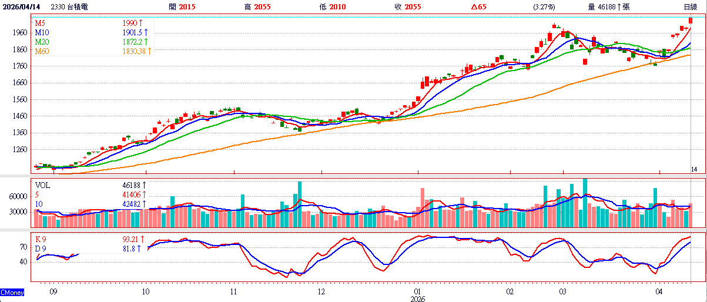Select the M5 moving average legend

point(40,23)
